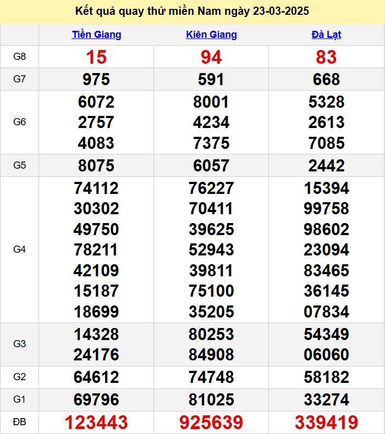Click G1 value 81025
The height and width of the screenshot is (434, 385).
[212, 400]
